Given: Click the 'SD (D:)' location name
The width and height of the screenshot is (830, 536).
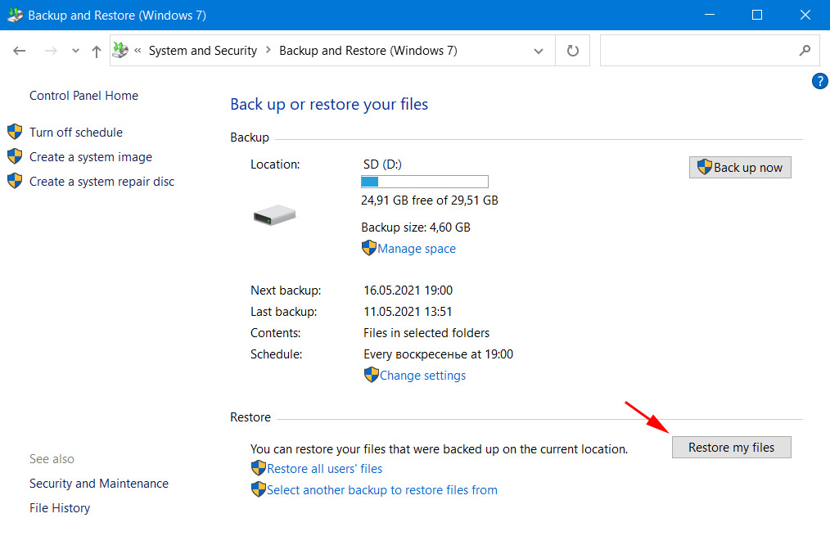Looking at the screenshot, I should click(382, 164).
